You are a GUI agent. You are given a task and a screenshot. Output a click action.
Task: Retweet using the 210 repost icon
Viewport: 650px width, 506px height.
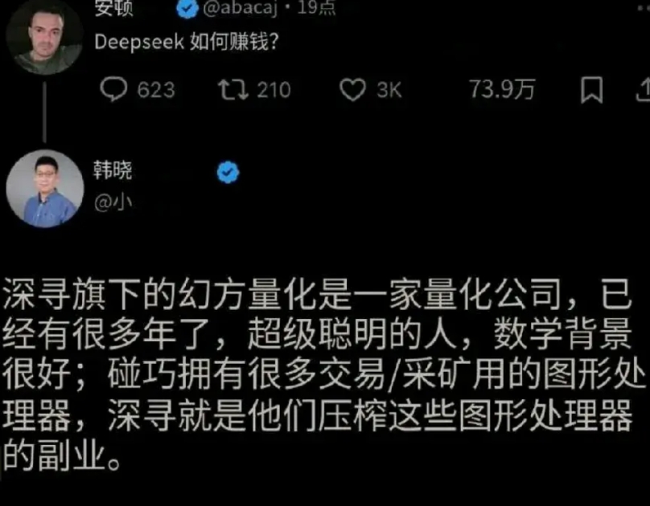233,90
